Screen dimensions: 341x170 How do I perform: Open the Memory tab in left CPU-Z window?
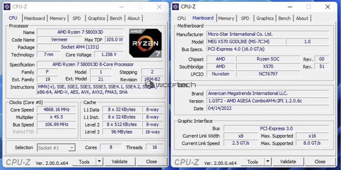58,18
